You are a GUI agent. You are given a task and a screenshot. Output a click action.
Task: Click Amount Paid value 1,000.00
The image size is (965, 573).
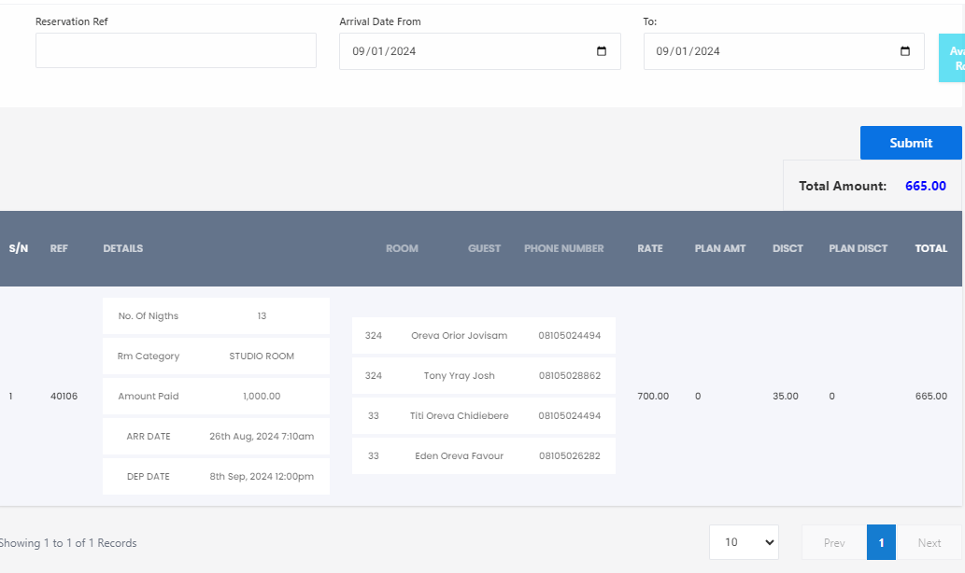(x=262, y=396)
